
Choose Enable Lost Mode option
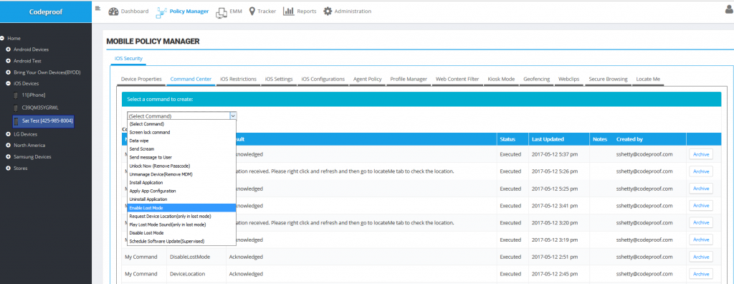point(181,207)
